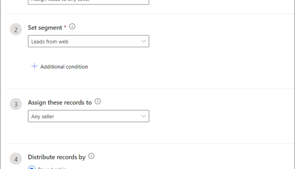Expand the Leads from web dropdown arrow
The image size is (295, 169).
pyautogui.click(x=143, y=41)
